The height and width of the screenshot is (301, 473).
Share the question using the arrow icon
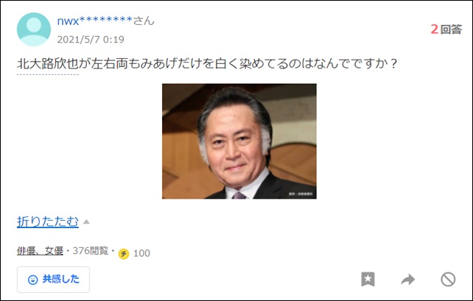[408, 280]
